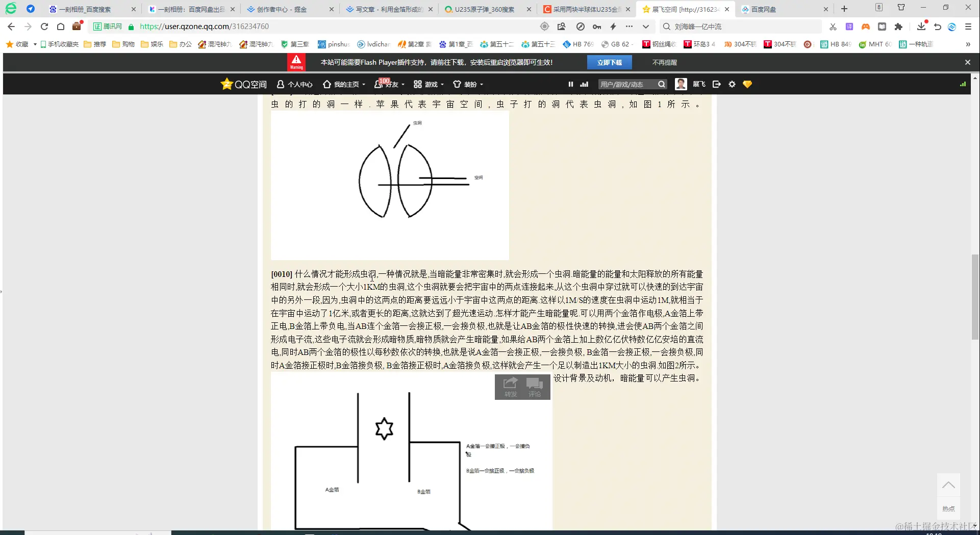Screen dimensions: 980x535
Task: Select the screenshot scissors tool in the toolbar
Action: (833, 26)
